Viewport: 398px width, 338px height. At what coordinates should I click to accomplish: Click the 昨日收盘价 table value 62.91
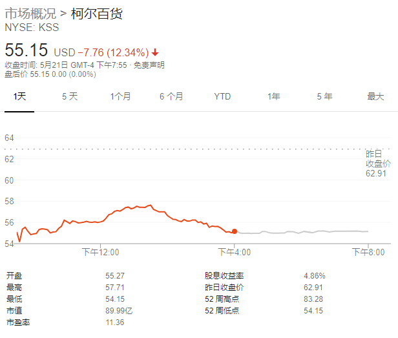pyautogui.click(x=313, y=288)
